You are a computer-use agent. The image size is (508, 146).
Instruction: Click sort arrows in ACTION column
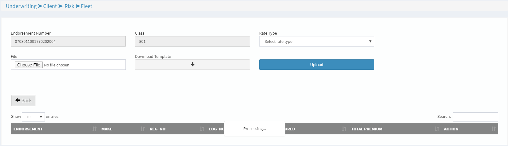(493, 129)
